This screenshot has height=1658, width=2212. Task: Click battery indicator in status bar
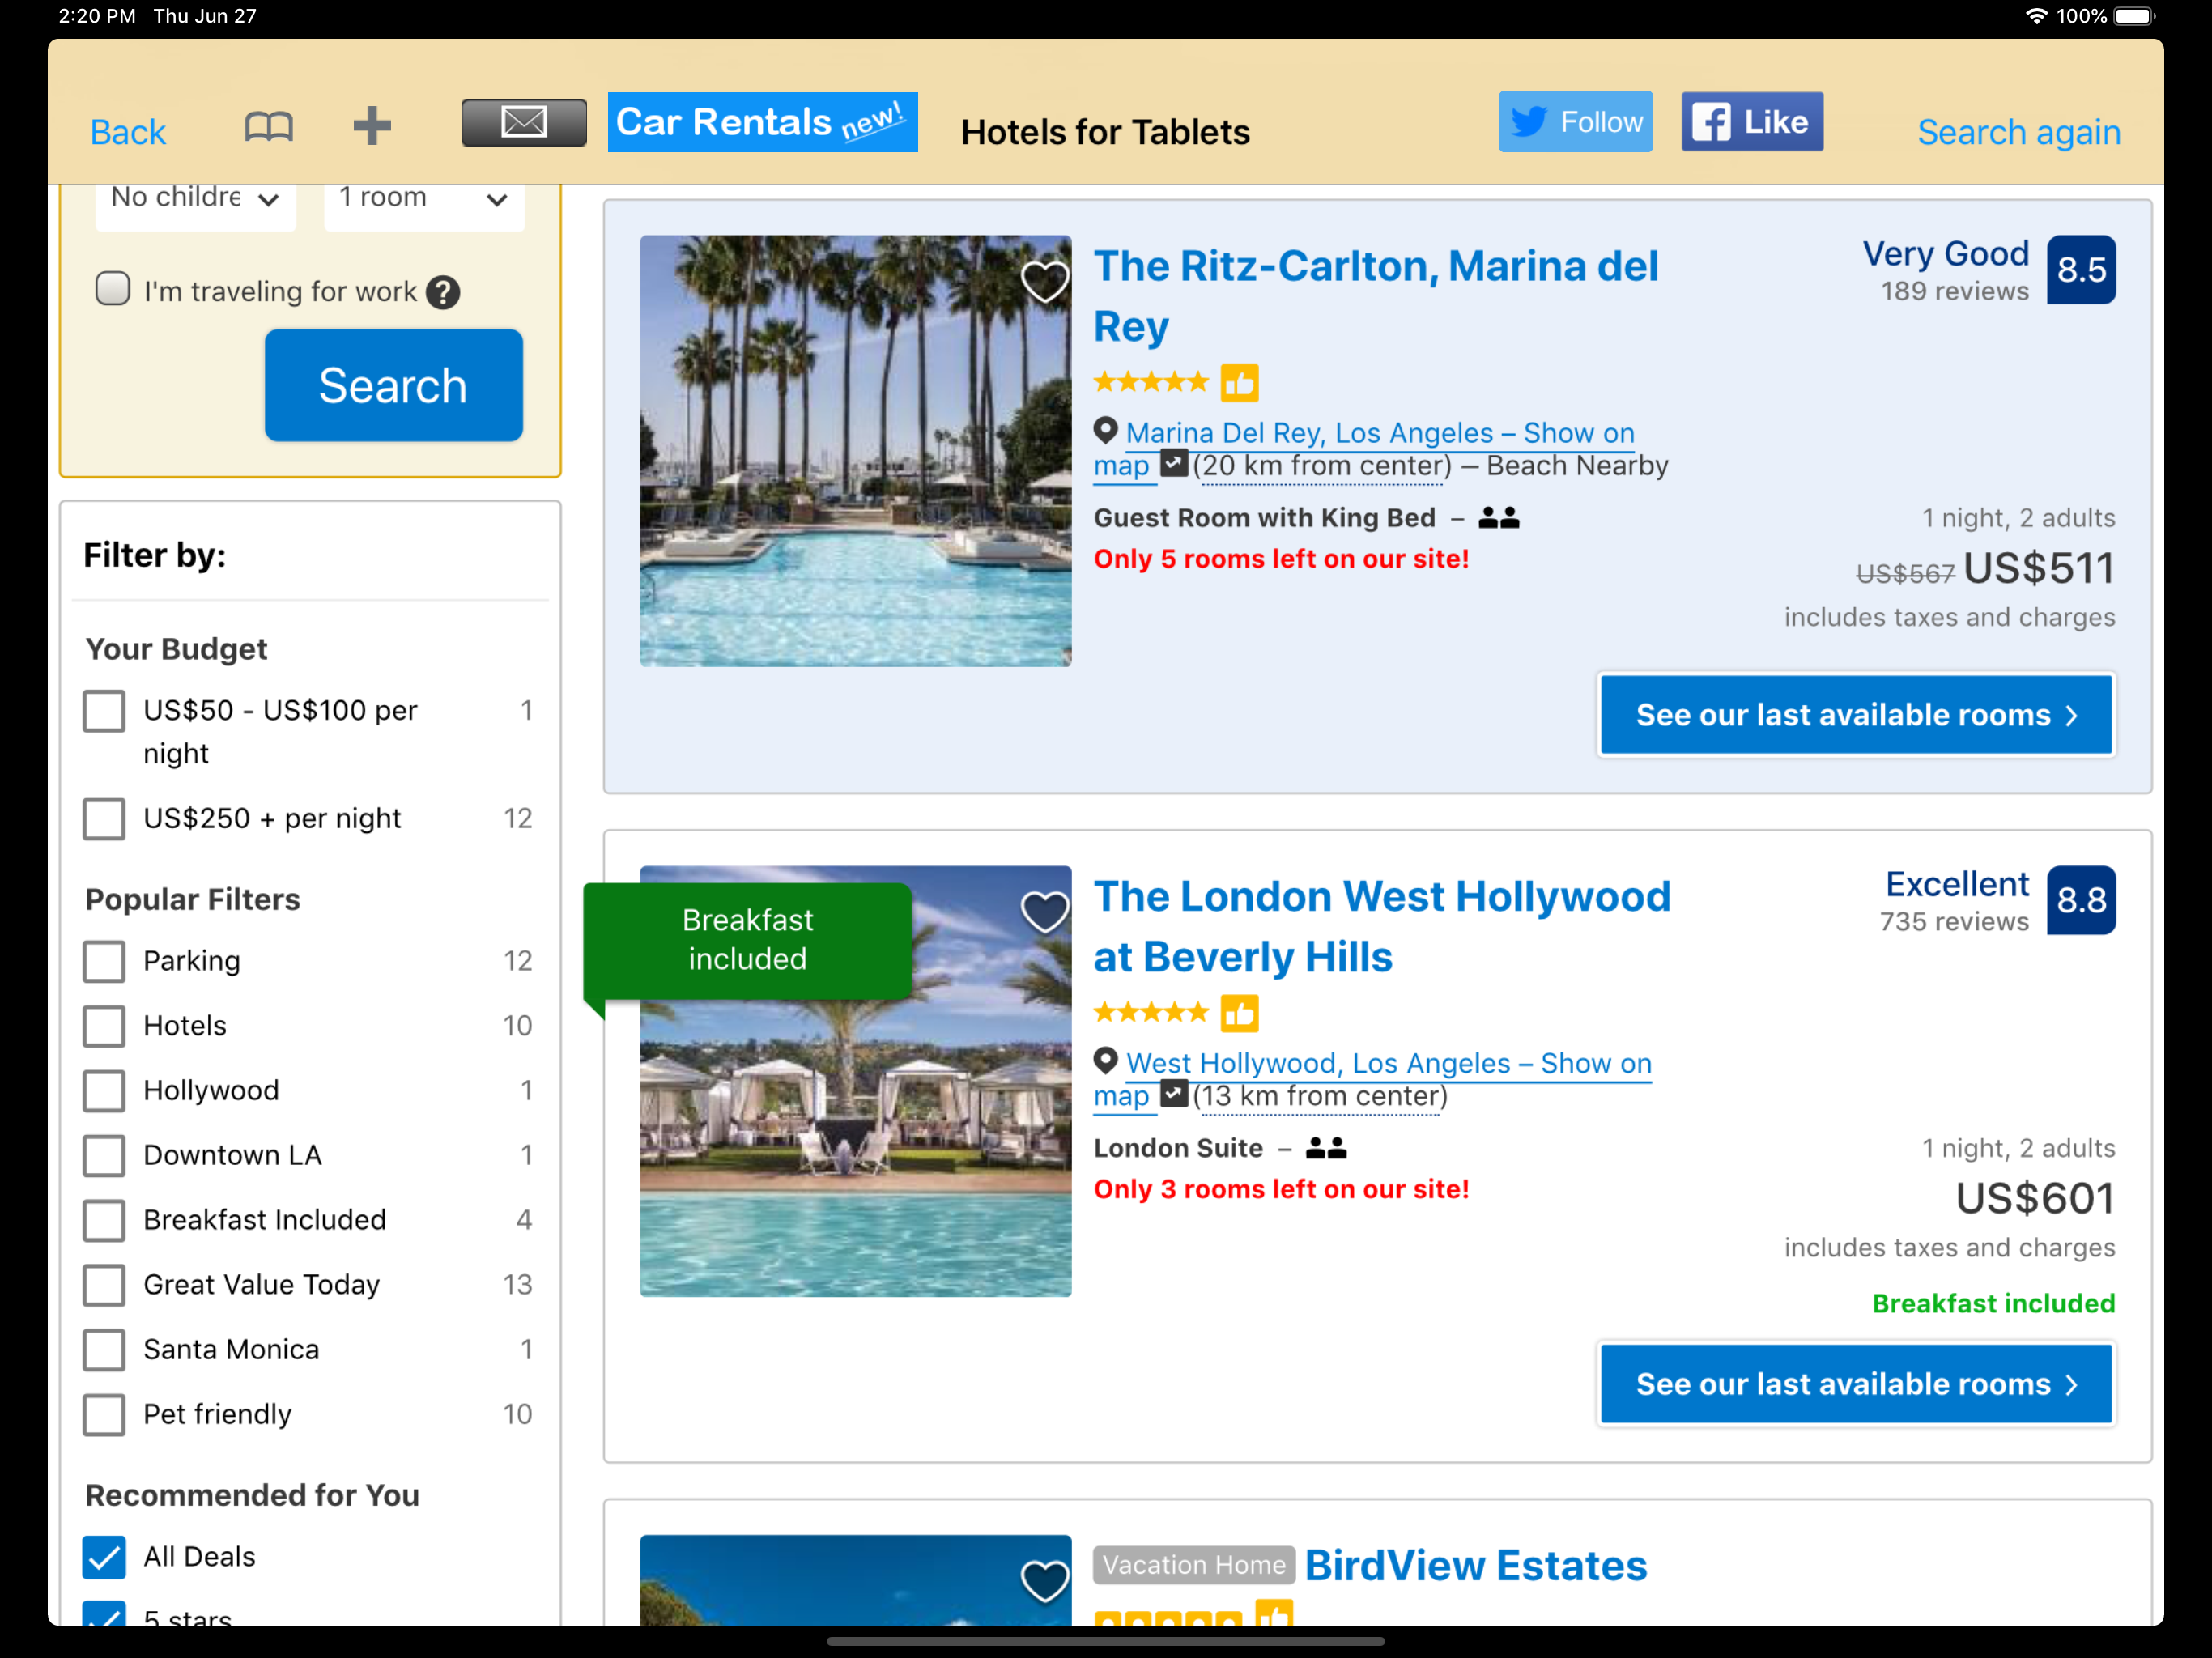[x=2135, y=16]
